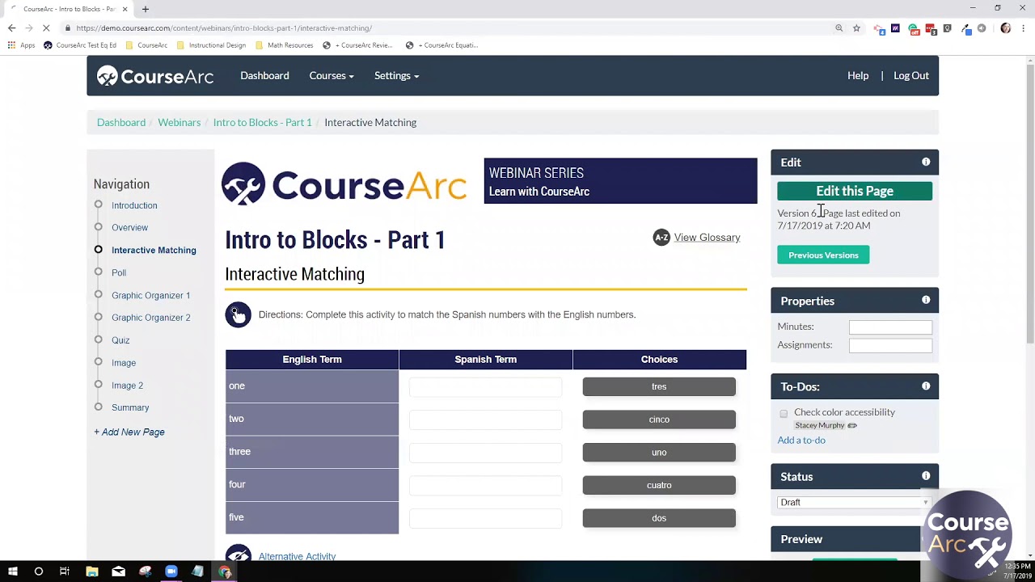
Task: Click the Chrome profile avatar
Action: (1006, 28)
